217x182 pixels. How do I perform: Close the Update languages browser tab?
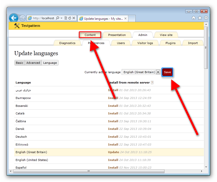pyautogui.click(x=125, y=18)
